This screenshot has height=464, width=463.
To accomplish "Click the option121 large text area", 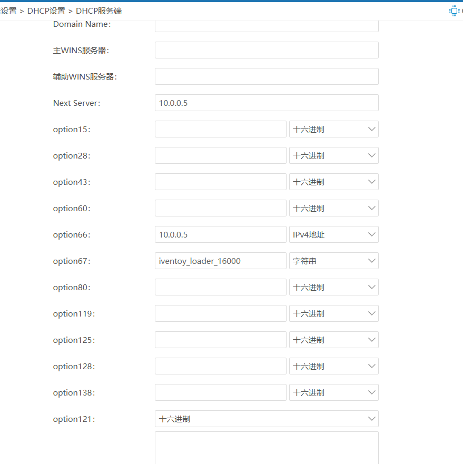I will coord(267,448).
